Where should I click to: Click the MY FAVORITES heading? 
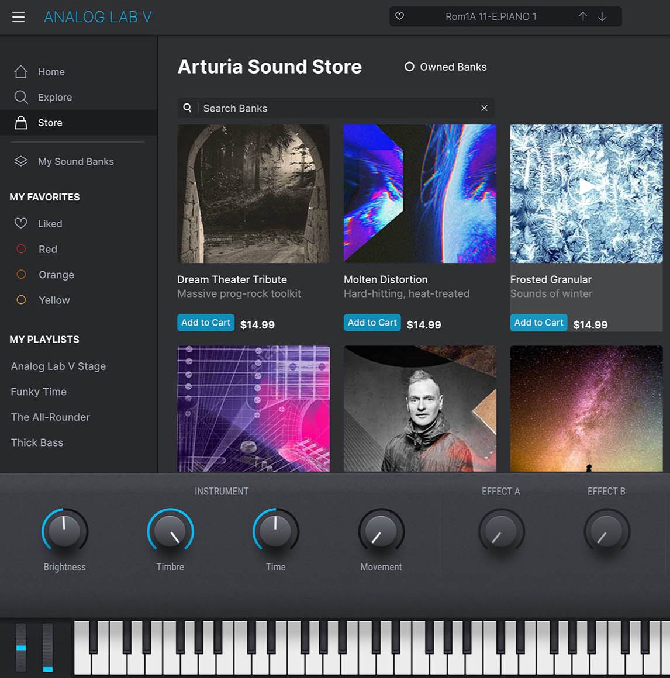pyautogui.click(x=44, y=197)
